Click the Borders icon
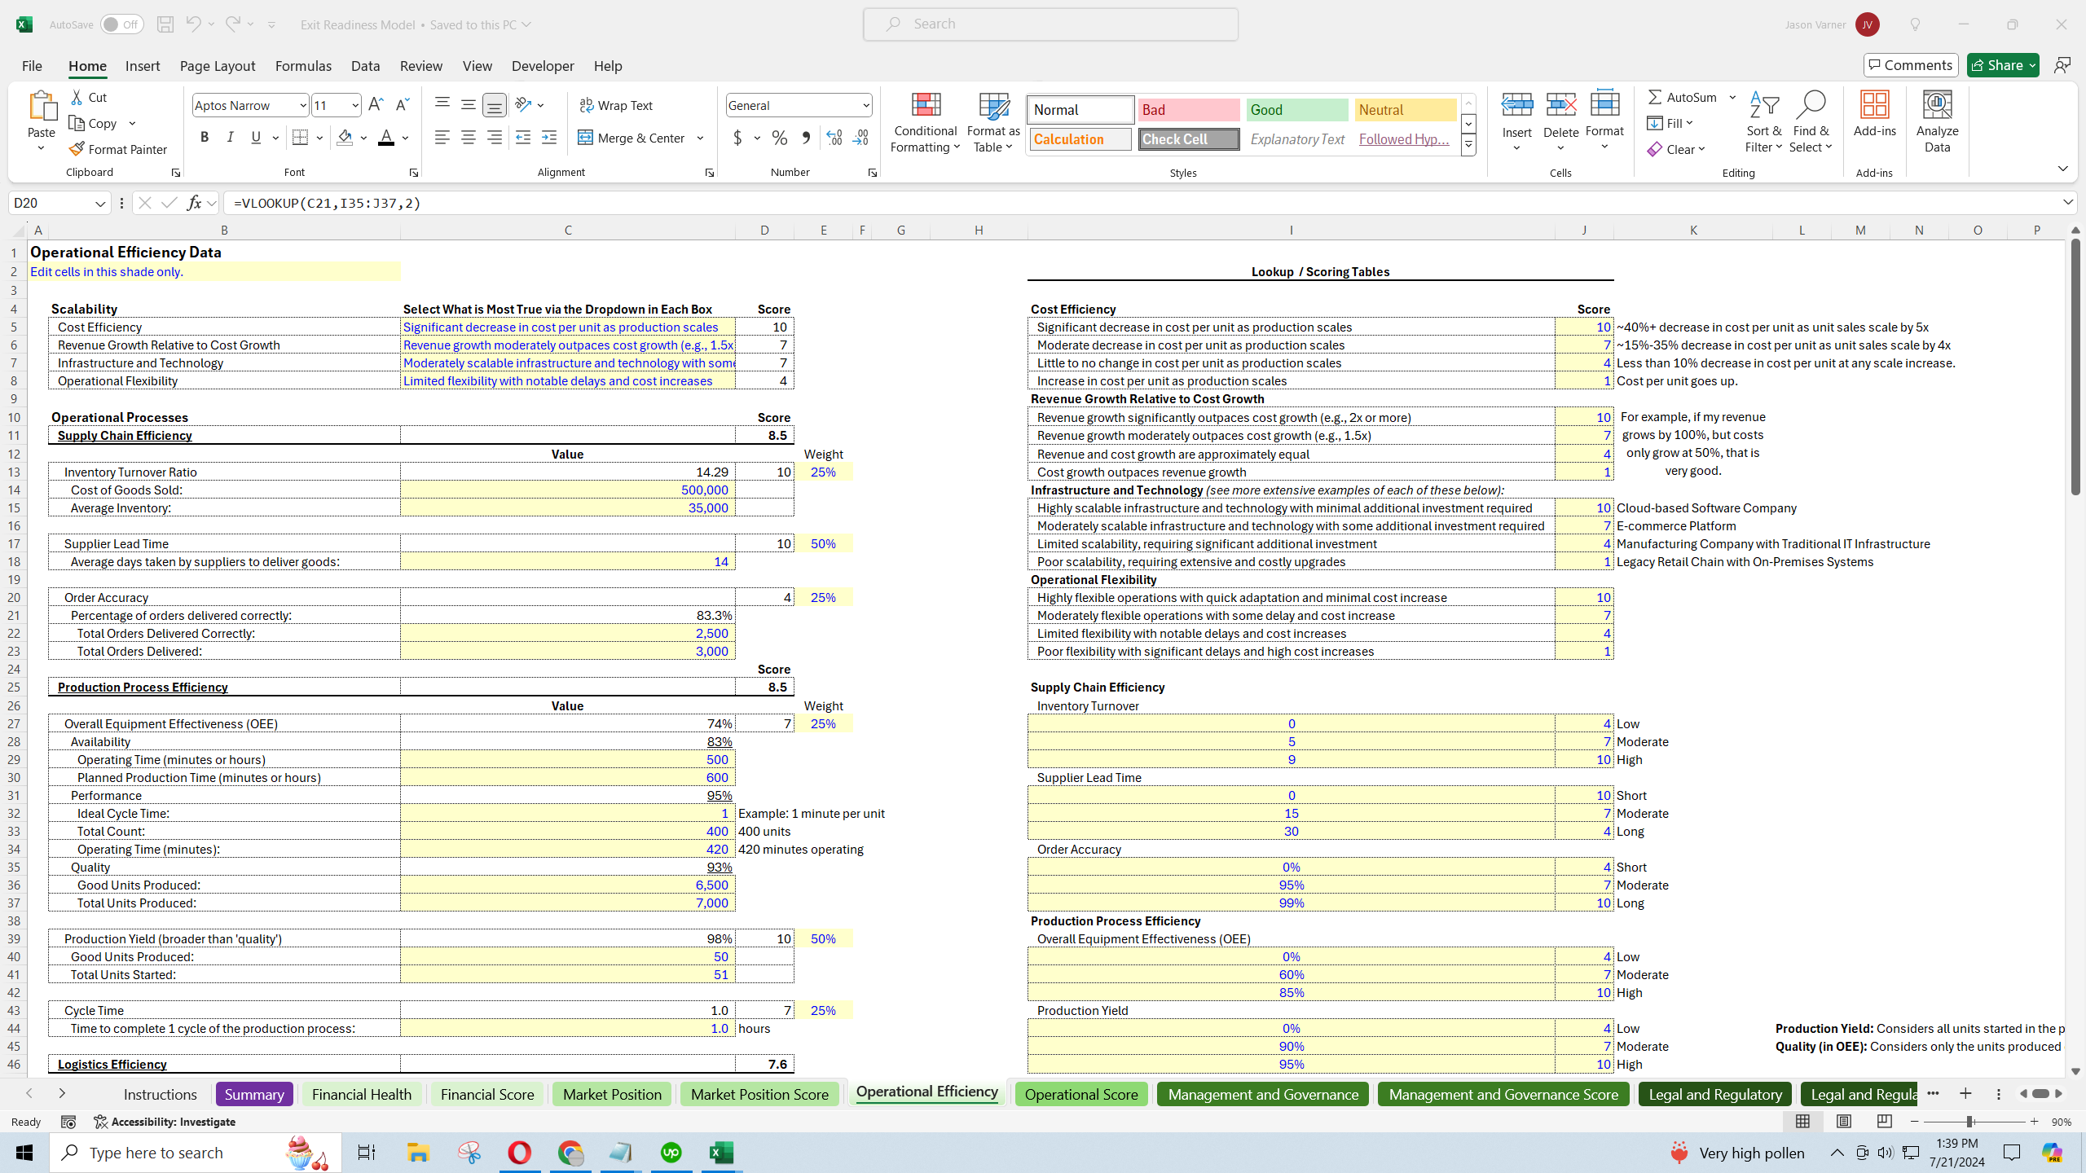 pos(300,138)
